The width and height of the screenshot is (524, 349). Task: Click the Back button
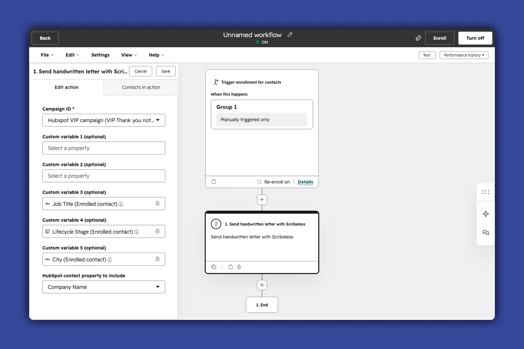45,38
